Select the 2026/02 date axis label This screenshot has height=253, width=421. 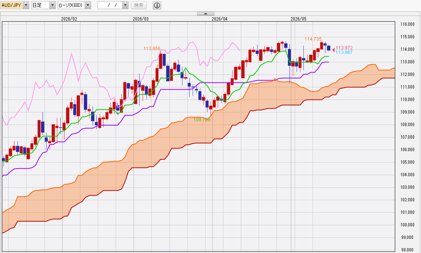pos(69,19)
